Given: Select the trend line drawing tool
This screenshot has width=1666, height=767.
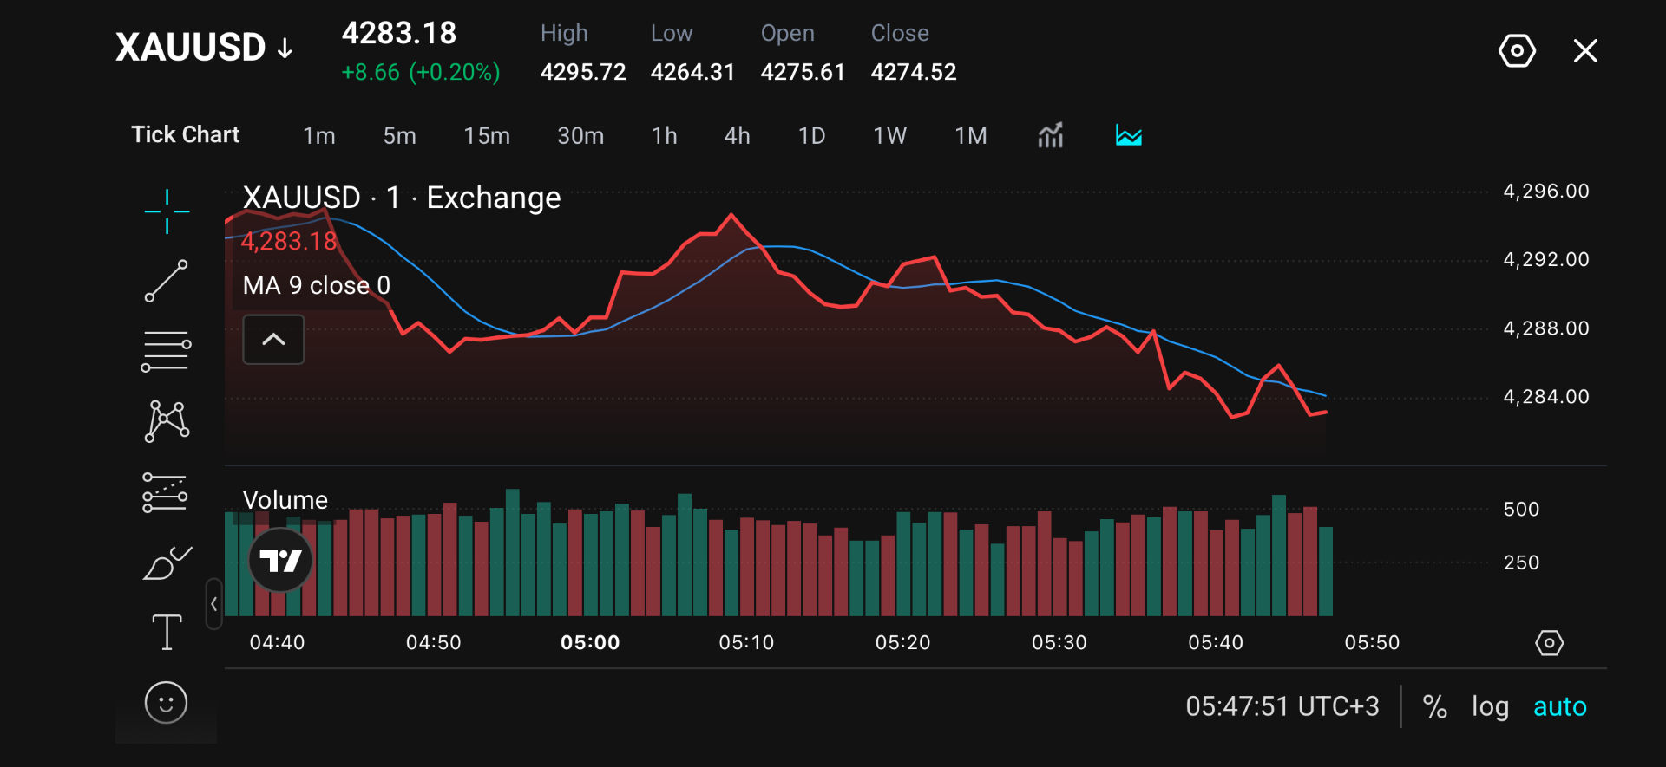Looking at the screenshot, I should [167, 281].
